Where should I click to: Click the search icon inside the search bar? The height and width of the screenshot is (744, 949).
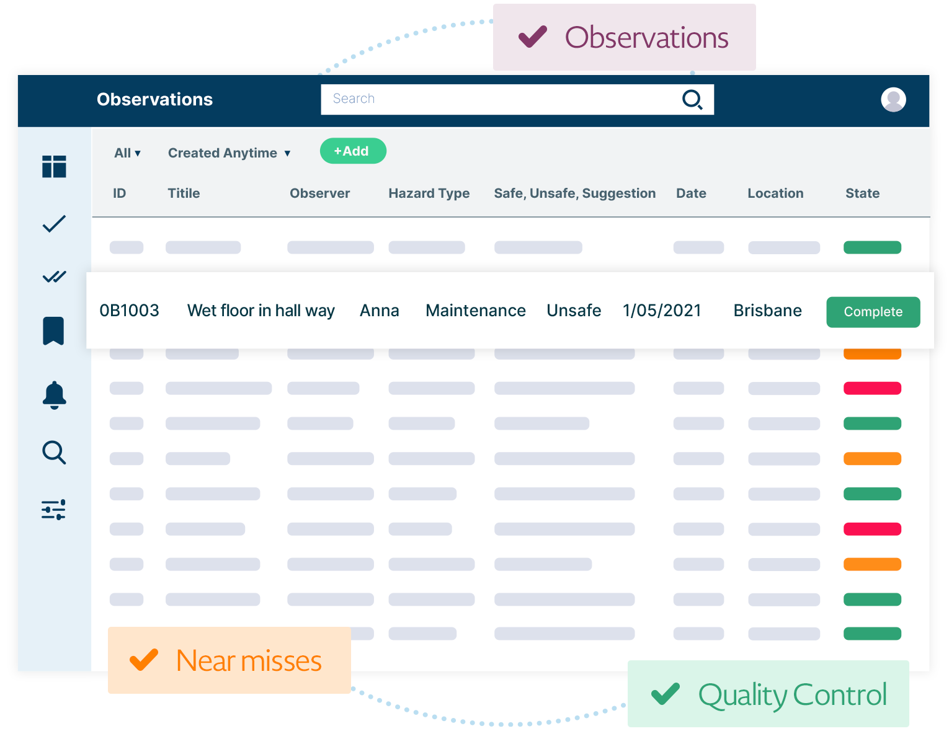(x=693, y=99)
